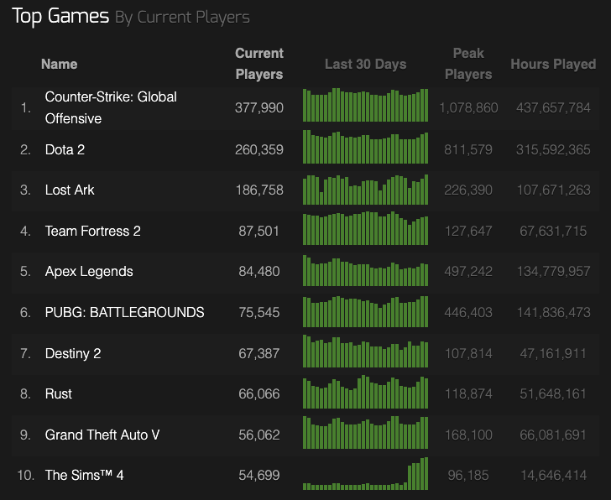This screenshot has width=611, height=500.
Task: Click the Rust 30-day bar chart
Action: [x=366, y=392]
